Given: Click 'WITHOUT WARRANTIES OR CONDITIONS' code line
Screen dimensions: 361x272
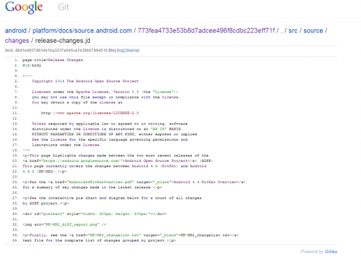Looking at the screenshot, I should [115, 134].
